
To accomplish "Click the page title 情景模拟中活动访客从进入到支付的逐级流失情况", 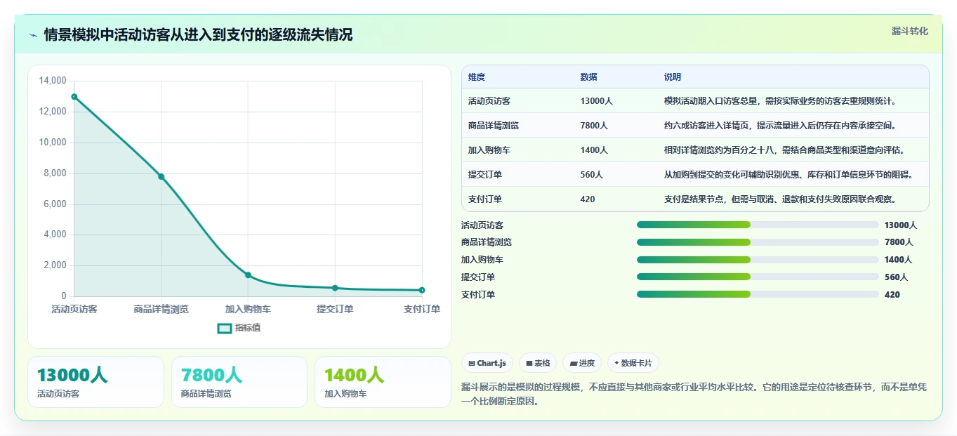I will [x=198, y=34].
